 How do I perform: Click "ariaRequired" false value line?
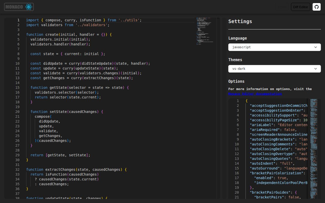(x=273, y=130)
